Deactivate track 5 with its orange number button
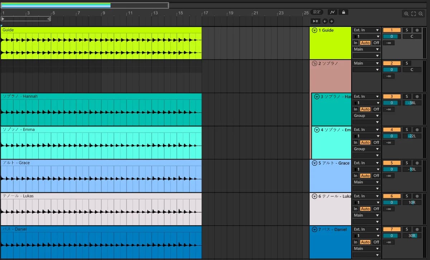The image size is (430, 260). coord(392,163)
